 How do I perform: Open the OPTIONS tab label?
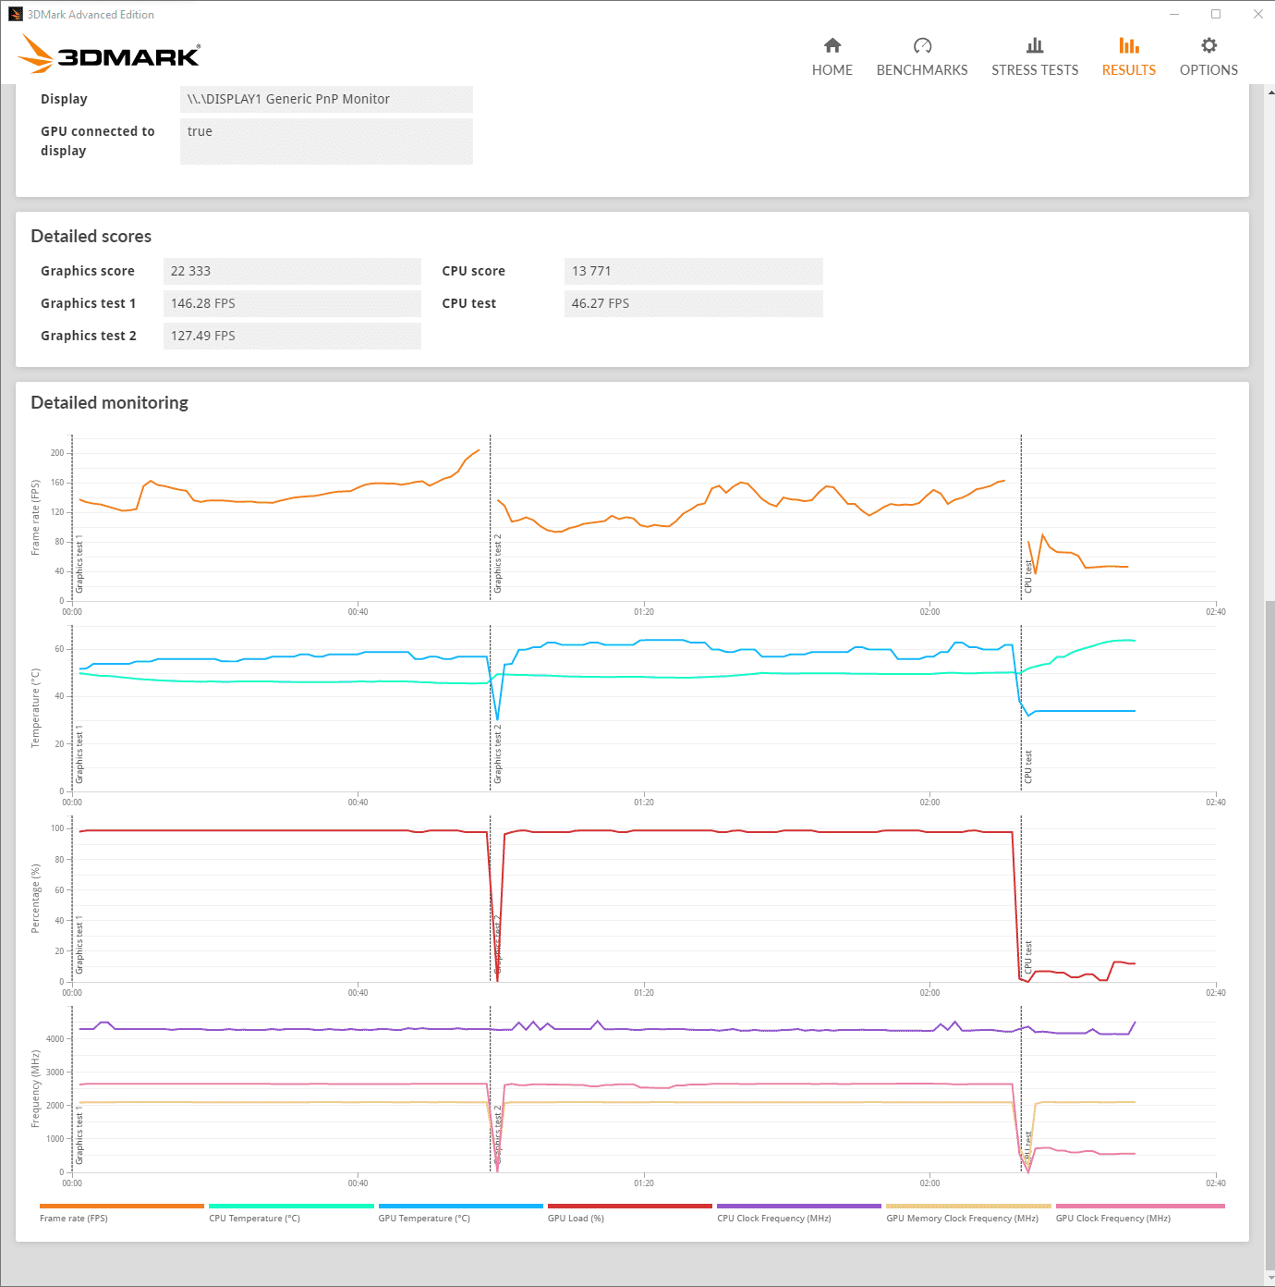coord(1208,70)
